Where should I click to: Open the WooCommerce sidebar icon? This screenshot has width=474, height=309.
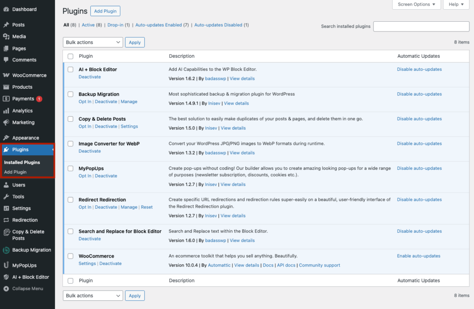(x=6, y=75)
